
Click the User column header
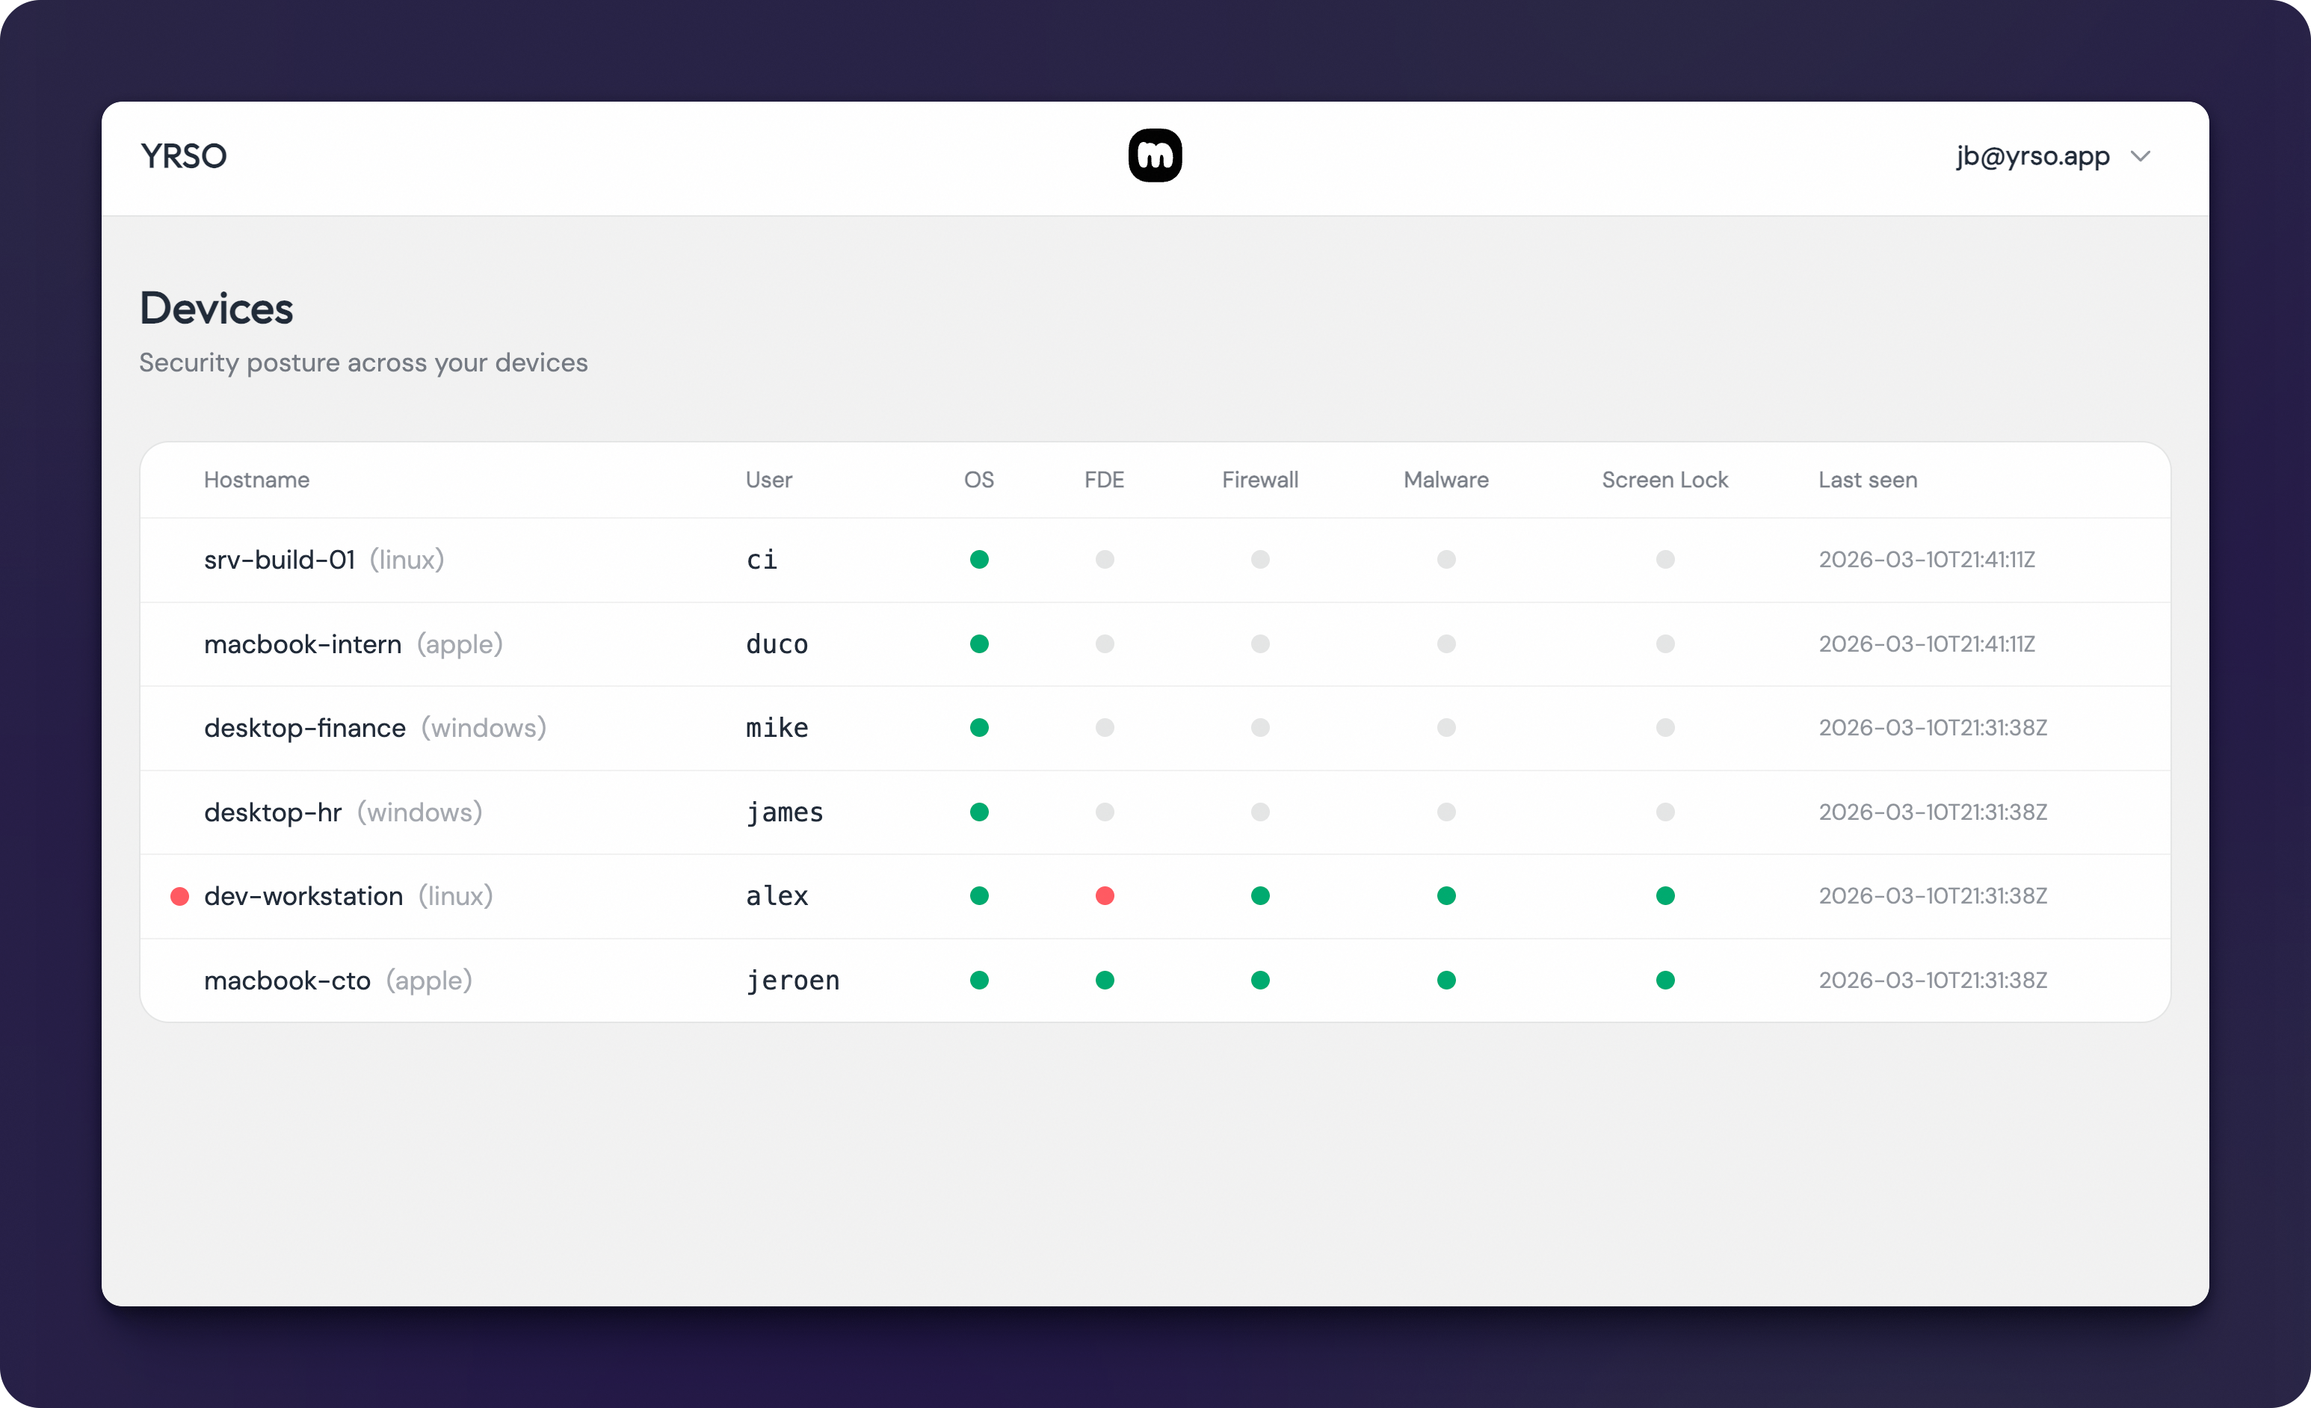[x=768, y=479]
